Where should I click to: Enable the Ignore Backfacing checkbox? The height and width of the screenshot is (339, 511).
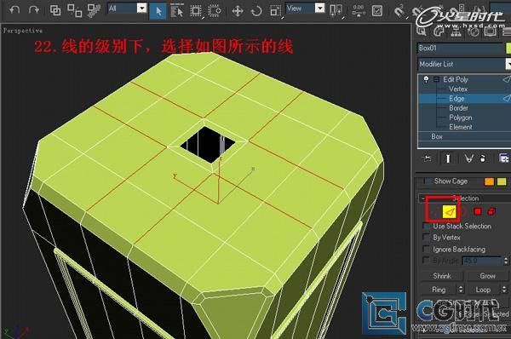426,249
